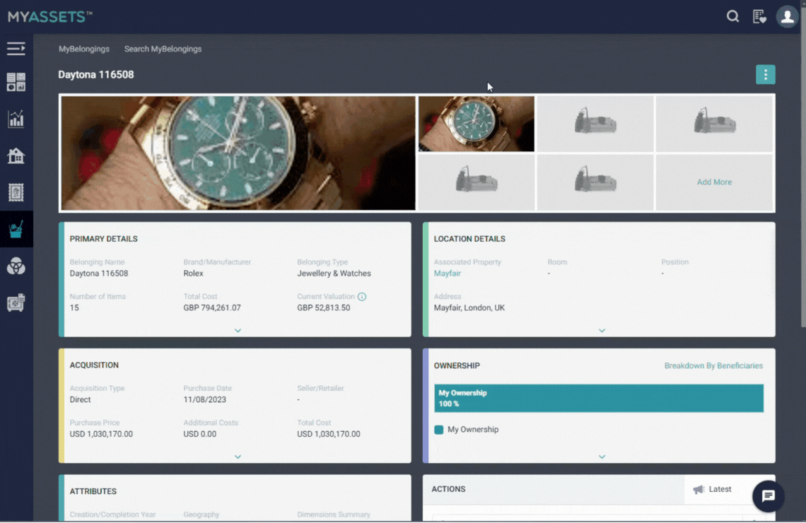Open the MyBelongings tab

(x=84, y=49)
